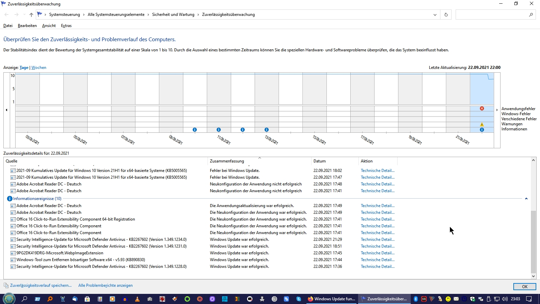The height and width of the screenshot is (304, 540).
Task: Switch to Firefox Windows Update window
Action: [331, 299]
